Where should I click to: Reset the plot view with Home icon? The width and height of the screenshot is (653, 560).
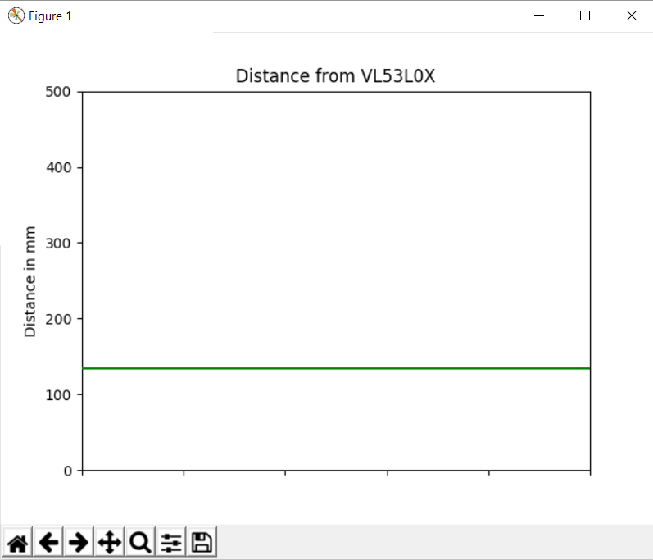tap(18, 542)
